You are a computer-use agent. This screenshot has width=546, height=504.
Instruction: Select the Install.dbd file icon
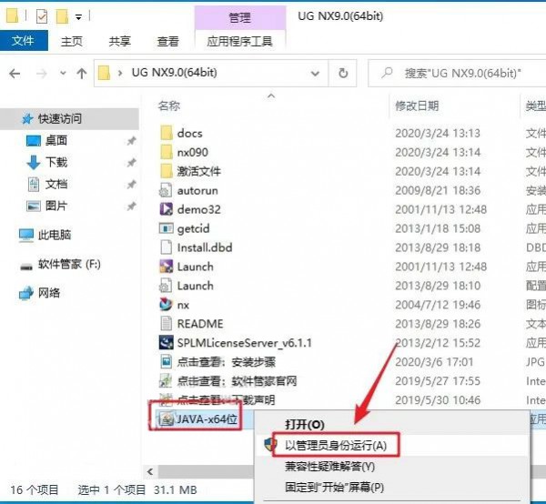[x=167, y=247]
